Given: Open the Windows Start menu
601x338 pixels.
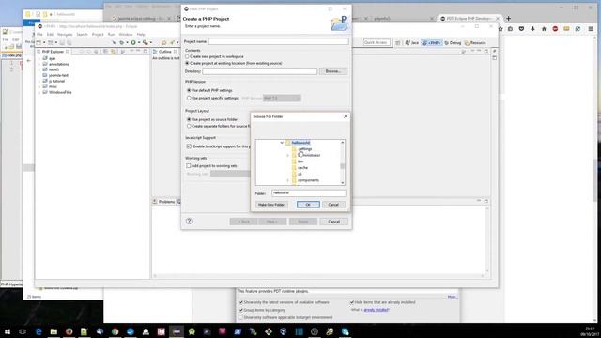Looking at the screenshot, I should (8, 331).
